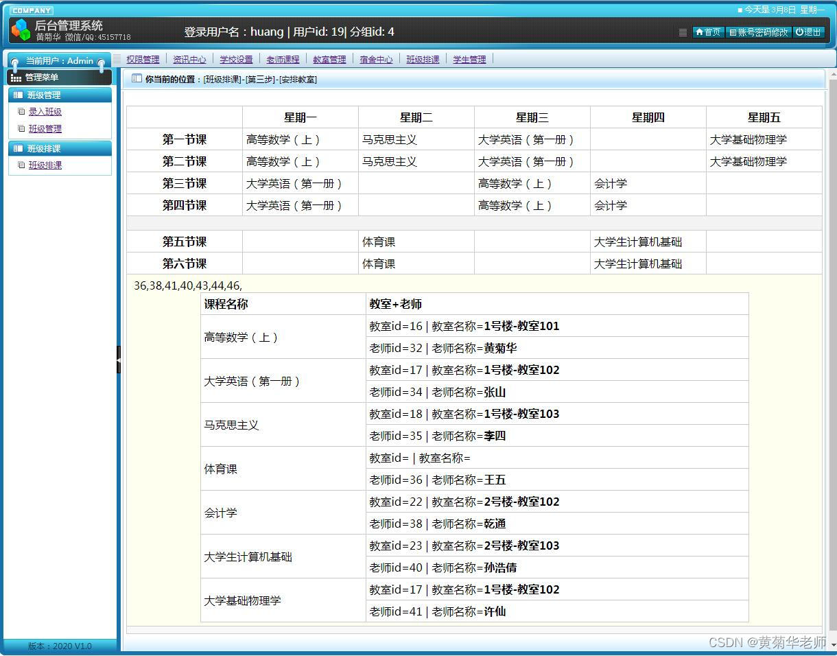Click the 当前用户：Admin label
This screenshot has height=656, width=837.
59,61
